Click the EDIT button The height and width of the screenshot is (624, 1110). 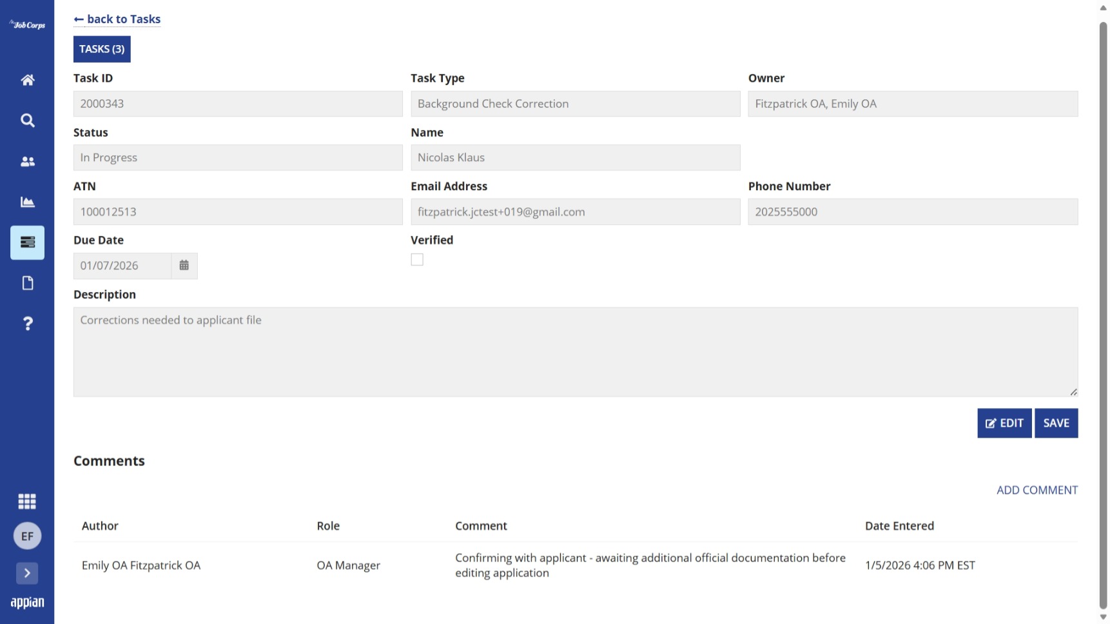[1004, 423]
